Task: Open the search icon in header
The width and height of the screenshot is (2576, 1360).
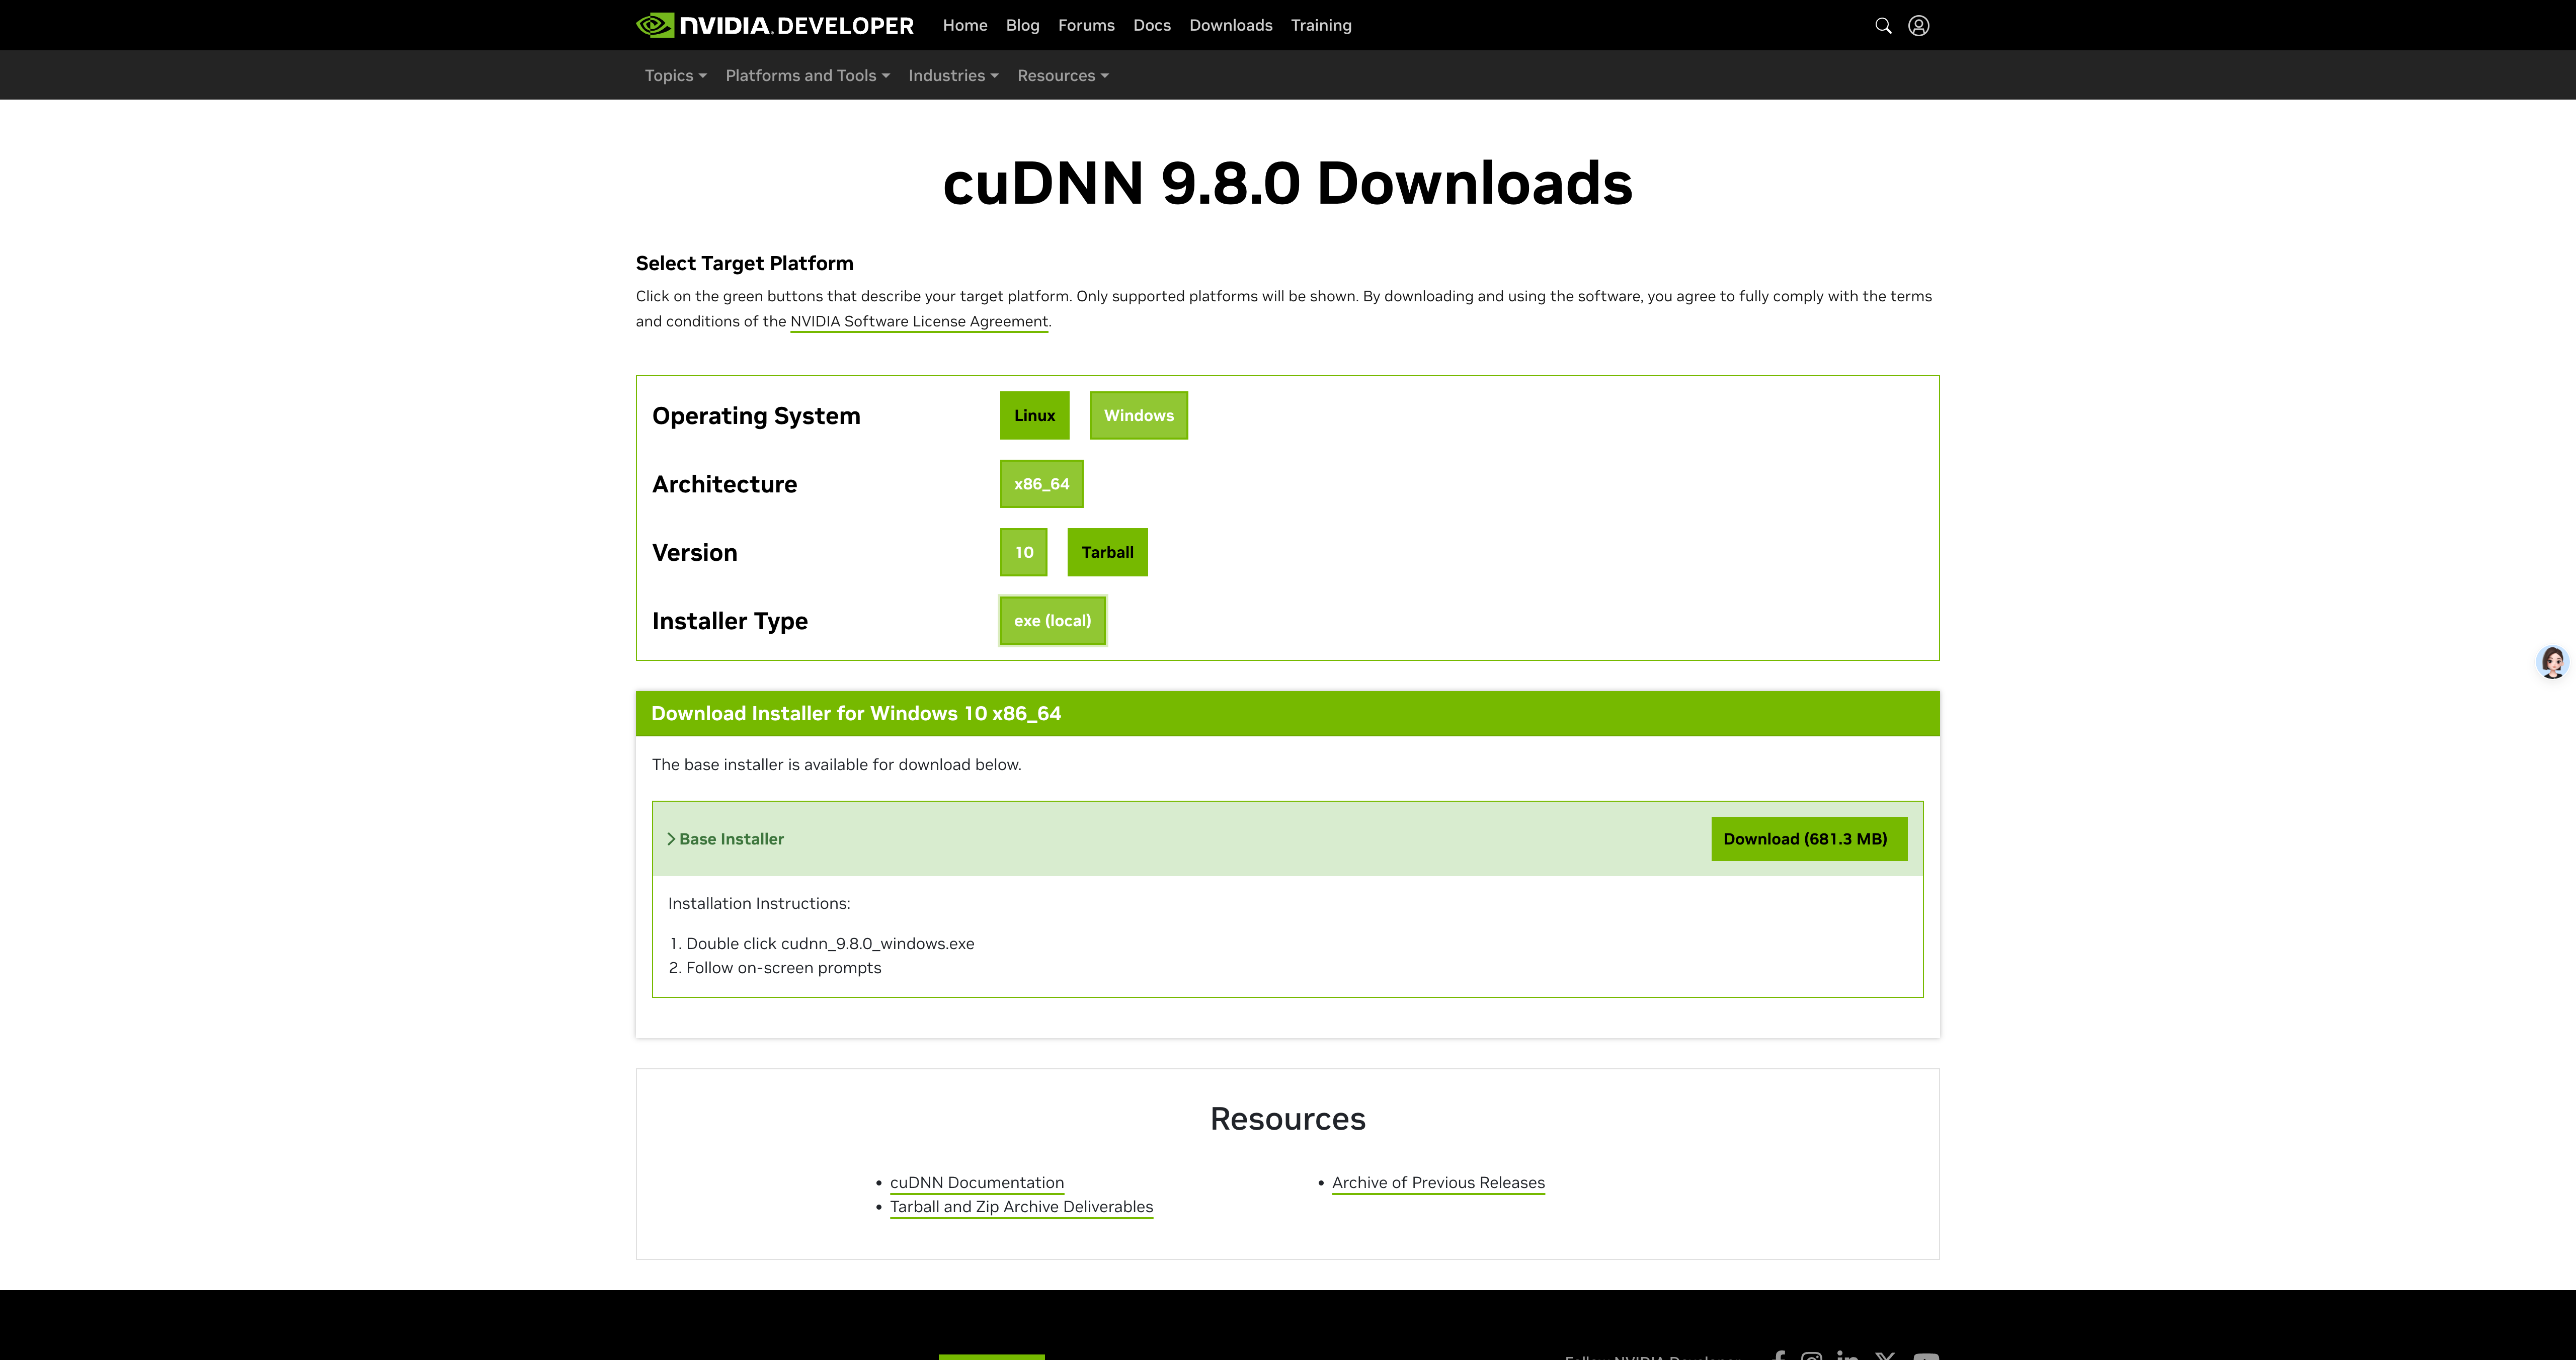Action: click(x=1883, y=25)
